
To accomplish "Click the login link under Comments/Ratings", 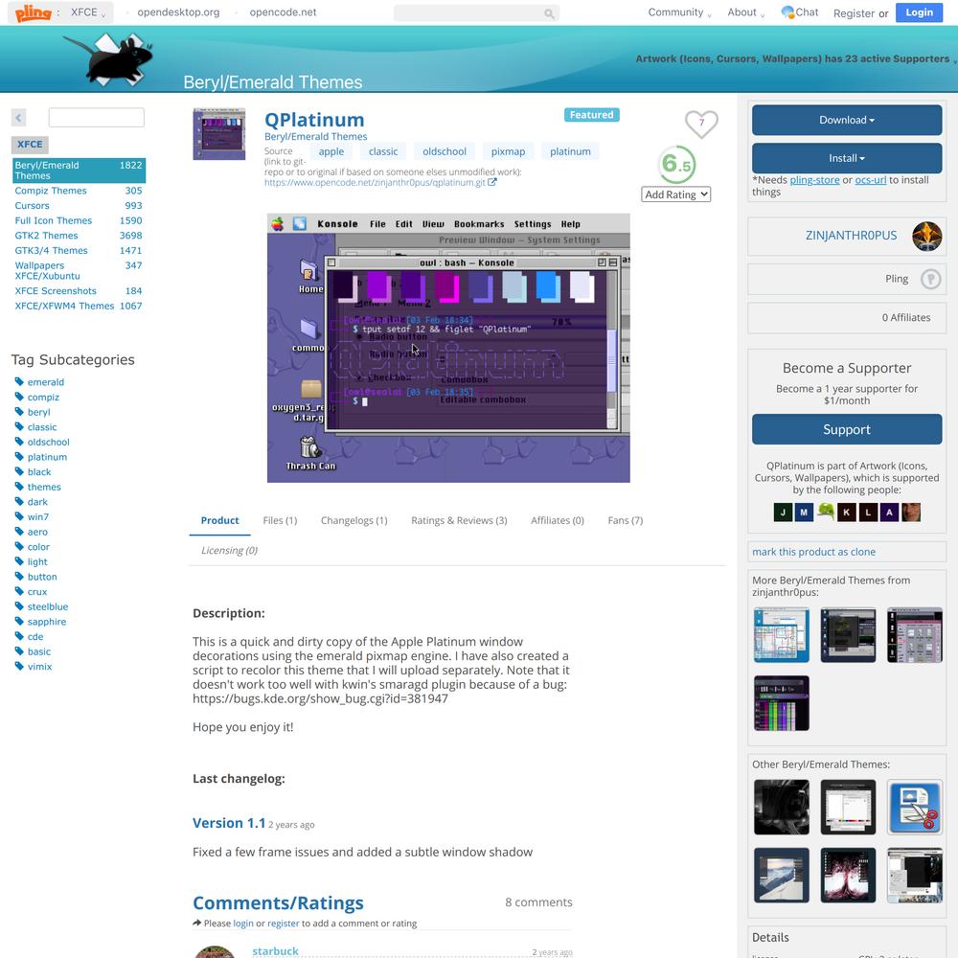I will coord(243,924).
